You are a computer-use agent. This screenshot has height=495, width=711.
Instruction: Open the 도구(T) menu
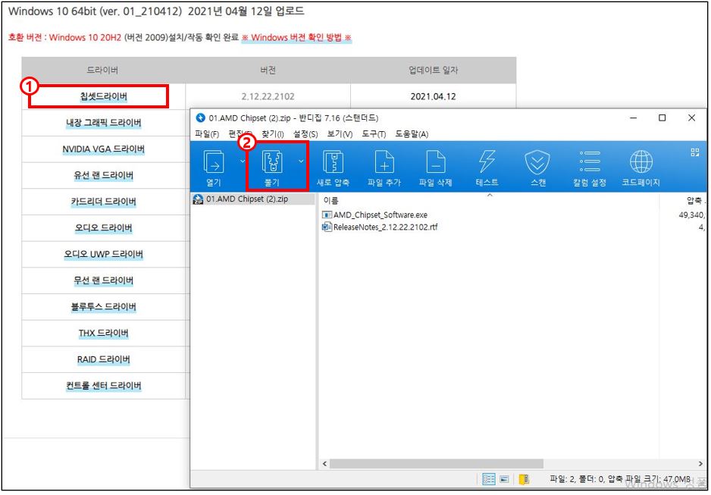pyautogui.click(x=374, y=134)
